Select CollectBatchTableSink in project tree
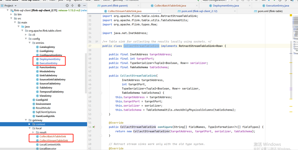 52,136
